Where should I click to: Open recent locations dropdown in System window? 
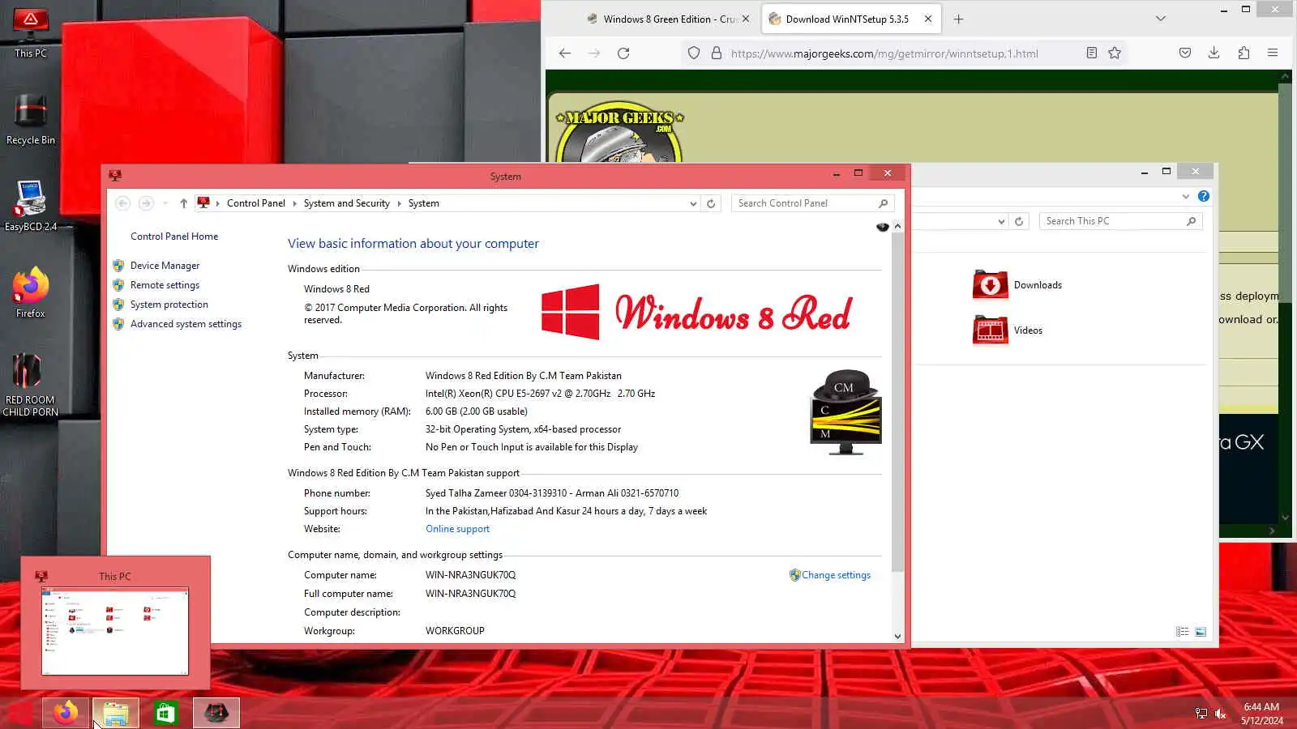pos(165,203)
